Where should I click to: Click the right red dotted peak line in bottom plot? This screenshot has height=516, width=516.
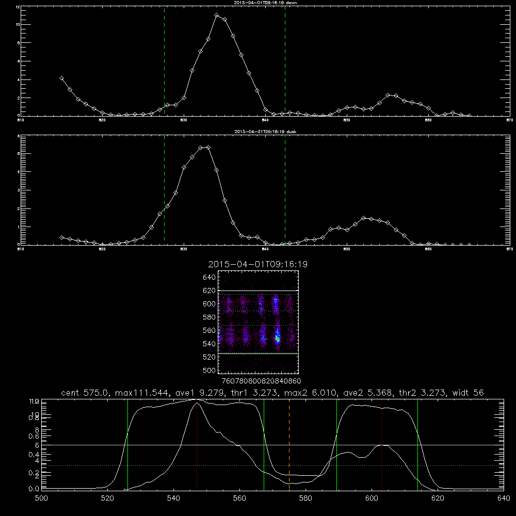[x=381, y=444]
